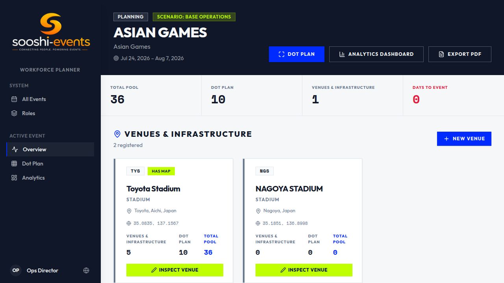
Task: Click the OP user avatar
Action: click(16, 270)
